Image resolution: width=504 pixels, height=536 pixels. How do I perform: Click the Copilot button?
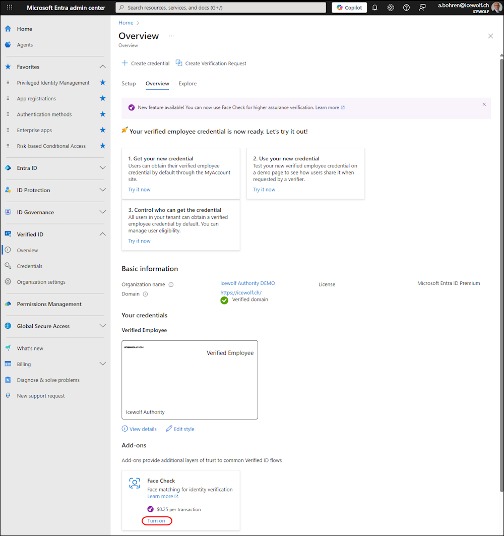click(349, 8)
